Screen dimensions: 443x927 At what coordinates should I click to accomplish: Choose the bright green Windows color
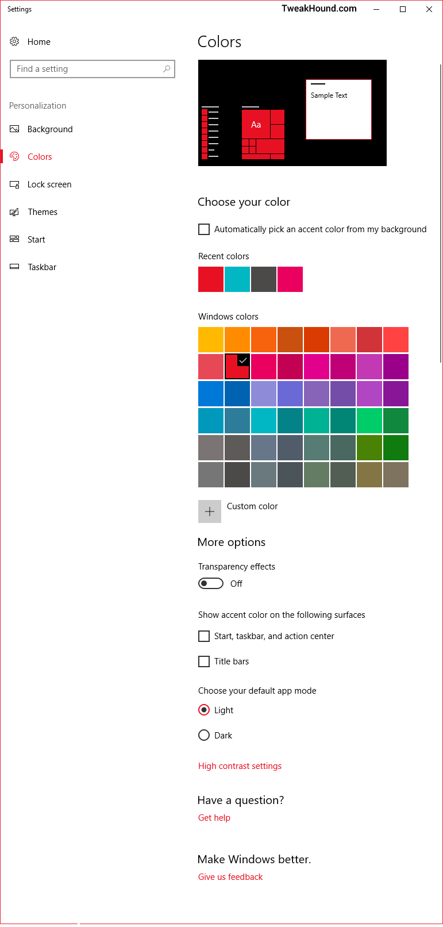click(x=369, y=421)
